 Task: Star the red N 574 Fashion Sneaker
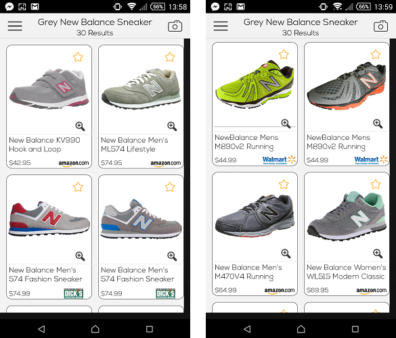click(78, 187)
